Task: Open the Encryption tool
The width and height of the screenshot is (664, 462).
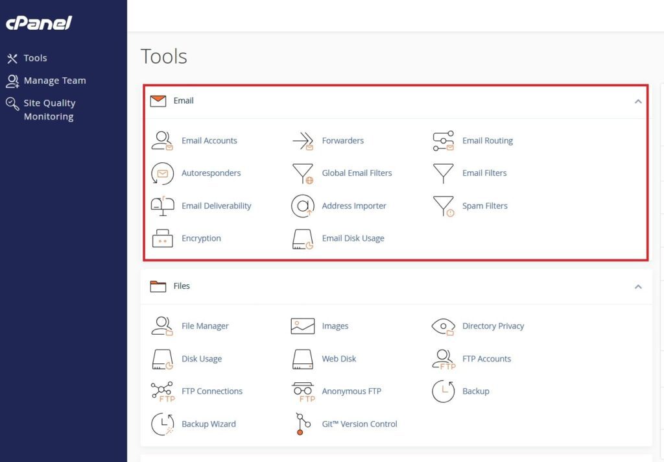Action: pyautogui.click(x=201, y=238)
